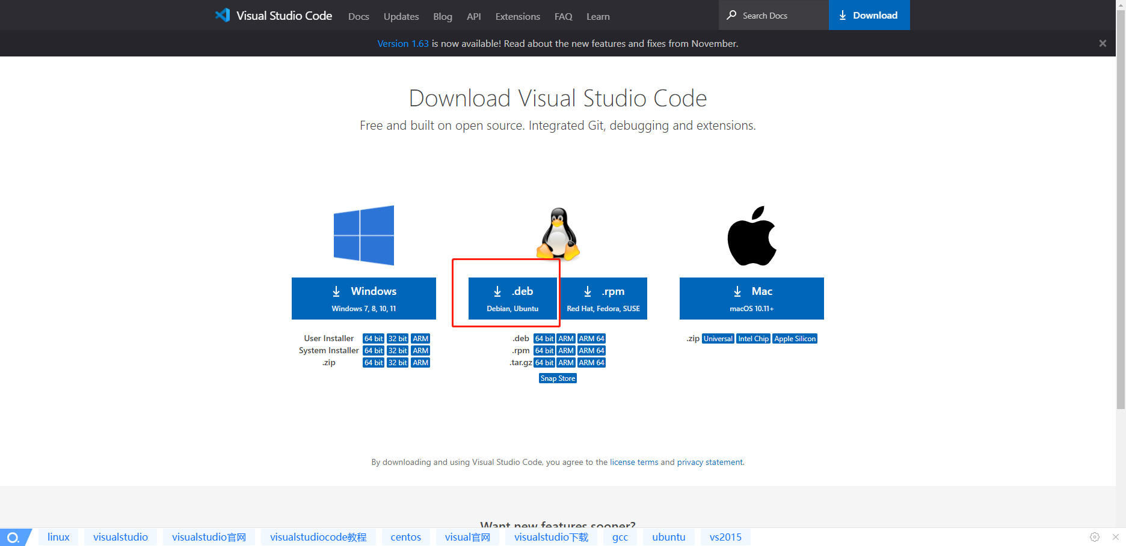Select Mac .zip Apple Silicon
1126x546 pixels.
pyautogui.click(x=795, y=339)
